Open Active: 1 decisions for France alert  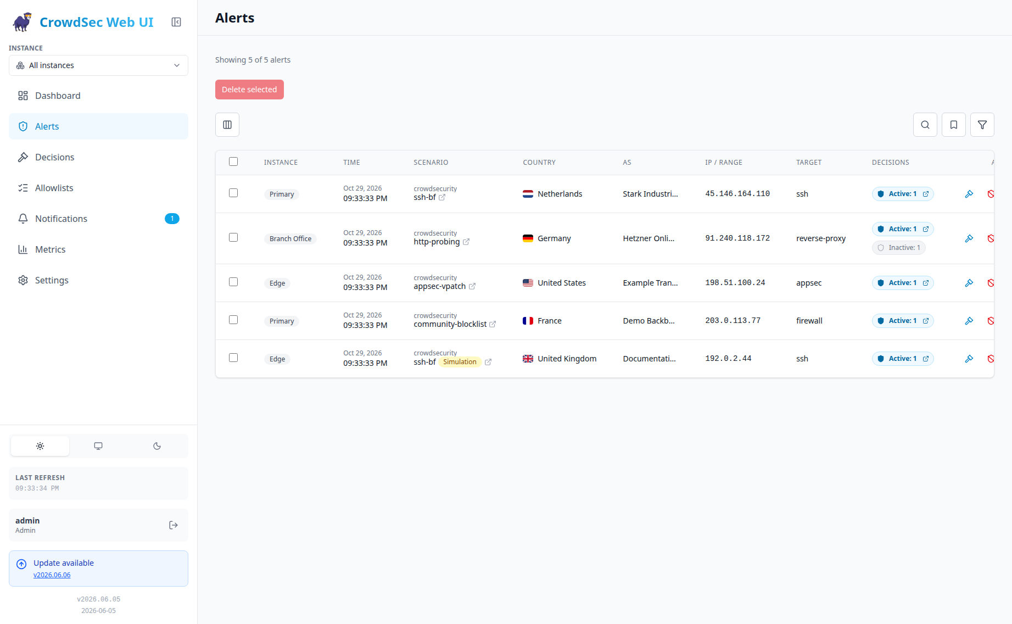903,321
